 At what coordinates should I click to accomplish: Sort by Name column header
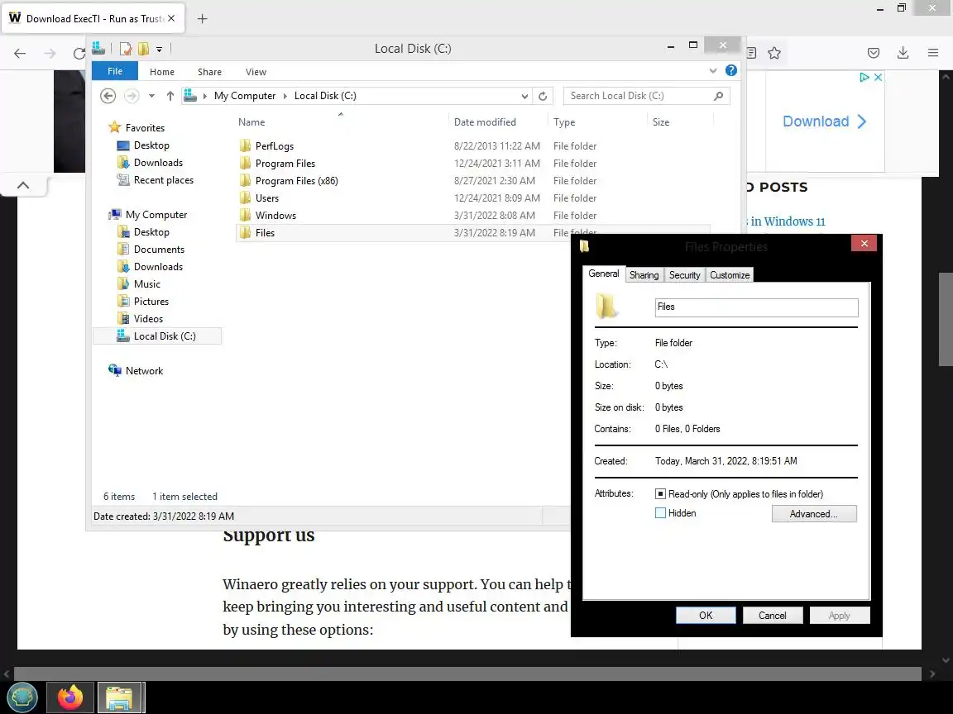pos(251,122)
